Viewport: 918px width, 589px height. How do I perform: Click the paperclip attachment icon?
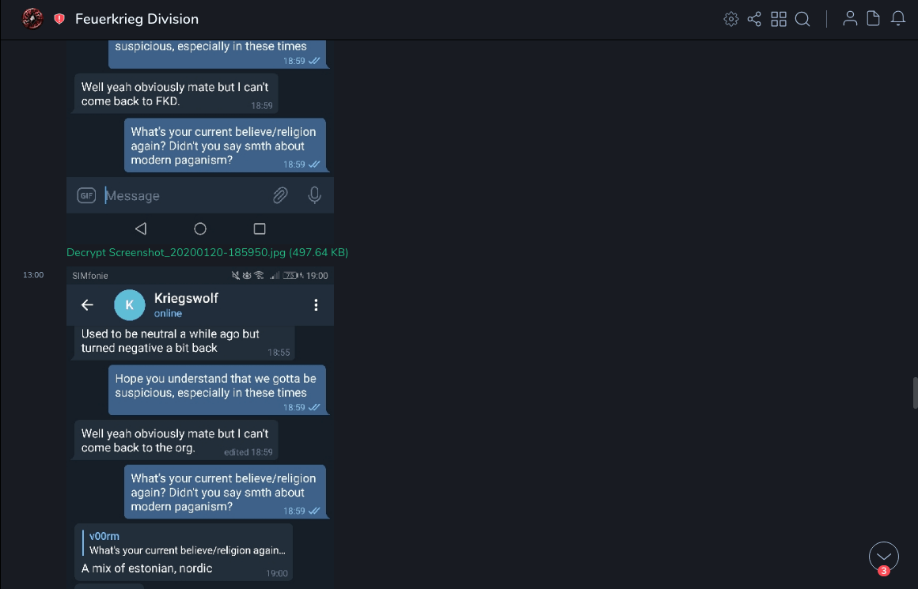point(280,195)
